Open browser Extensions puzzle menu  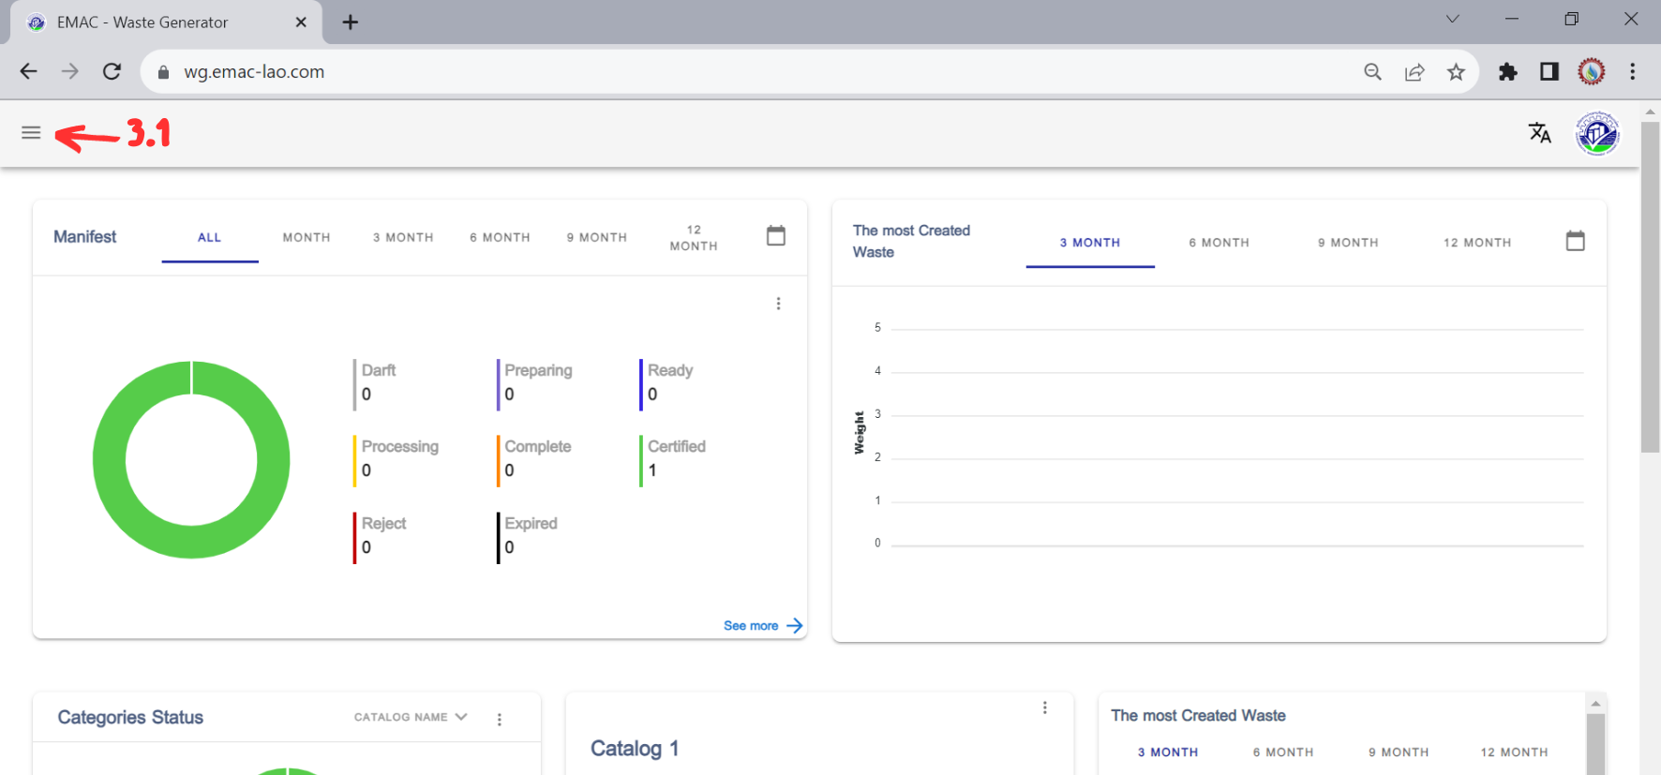click(x=1507, y=72)
